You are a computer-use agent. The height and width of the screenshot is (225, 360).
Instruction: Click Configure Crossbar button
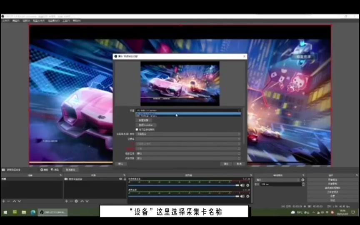click(x=146, y=125)
